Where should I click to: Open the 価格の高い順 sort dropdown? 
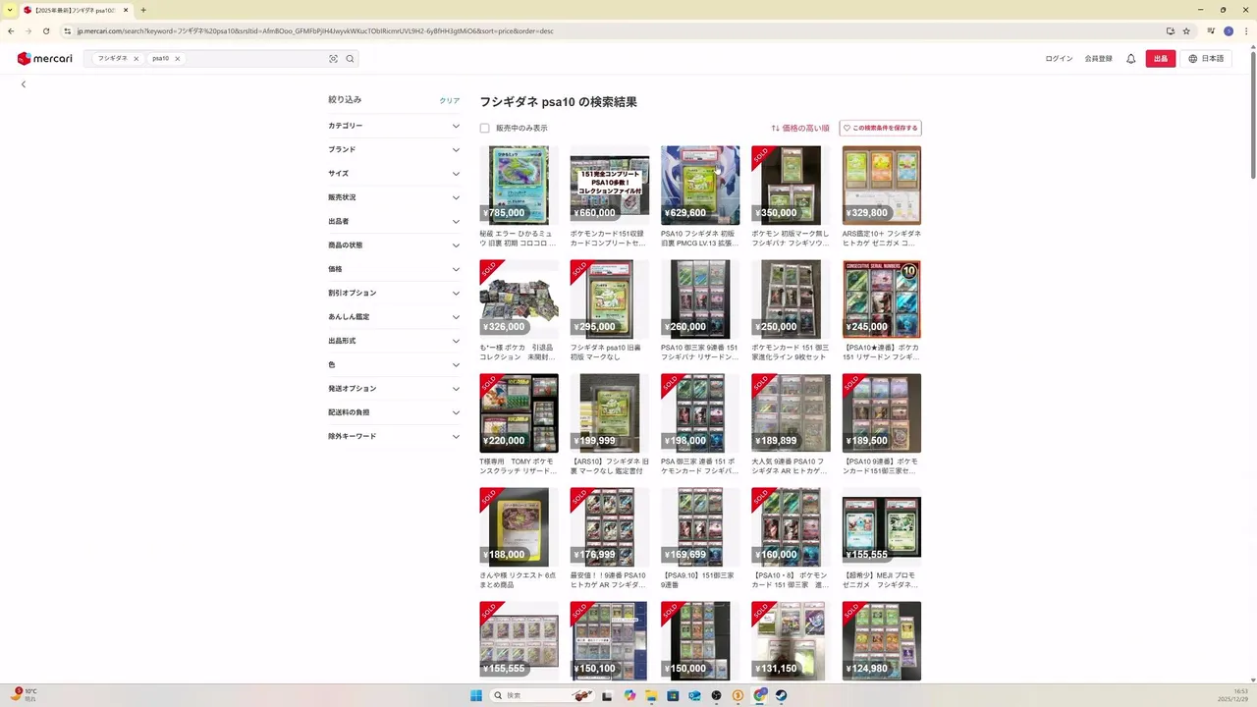[x=800, y=128]
